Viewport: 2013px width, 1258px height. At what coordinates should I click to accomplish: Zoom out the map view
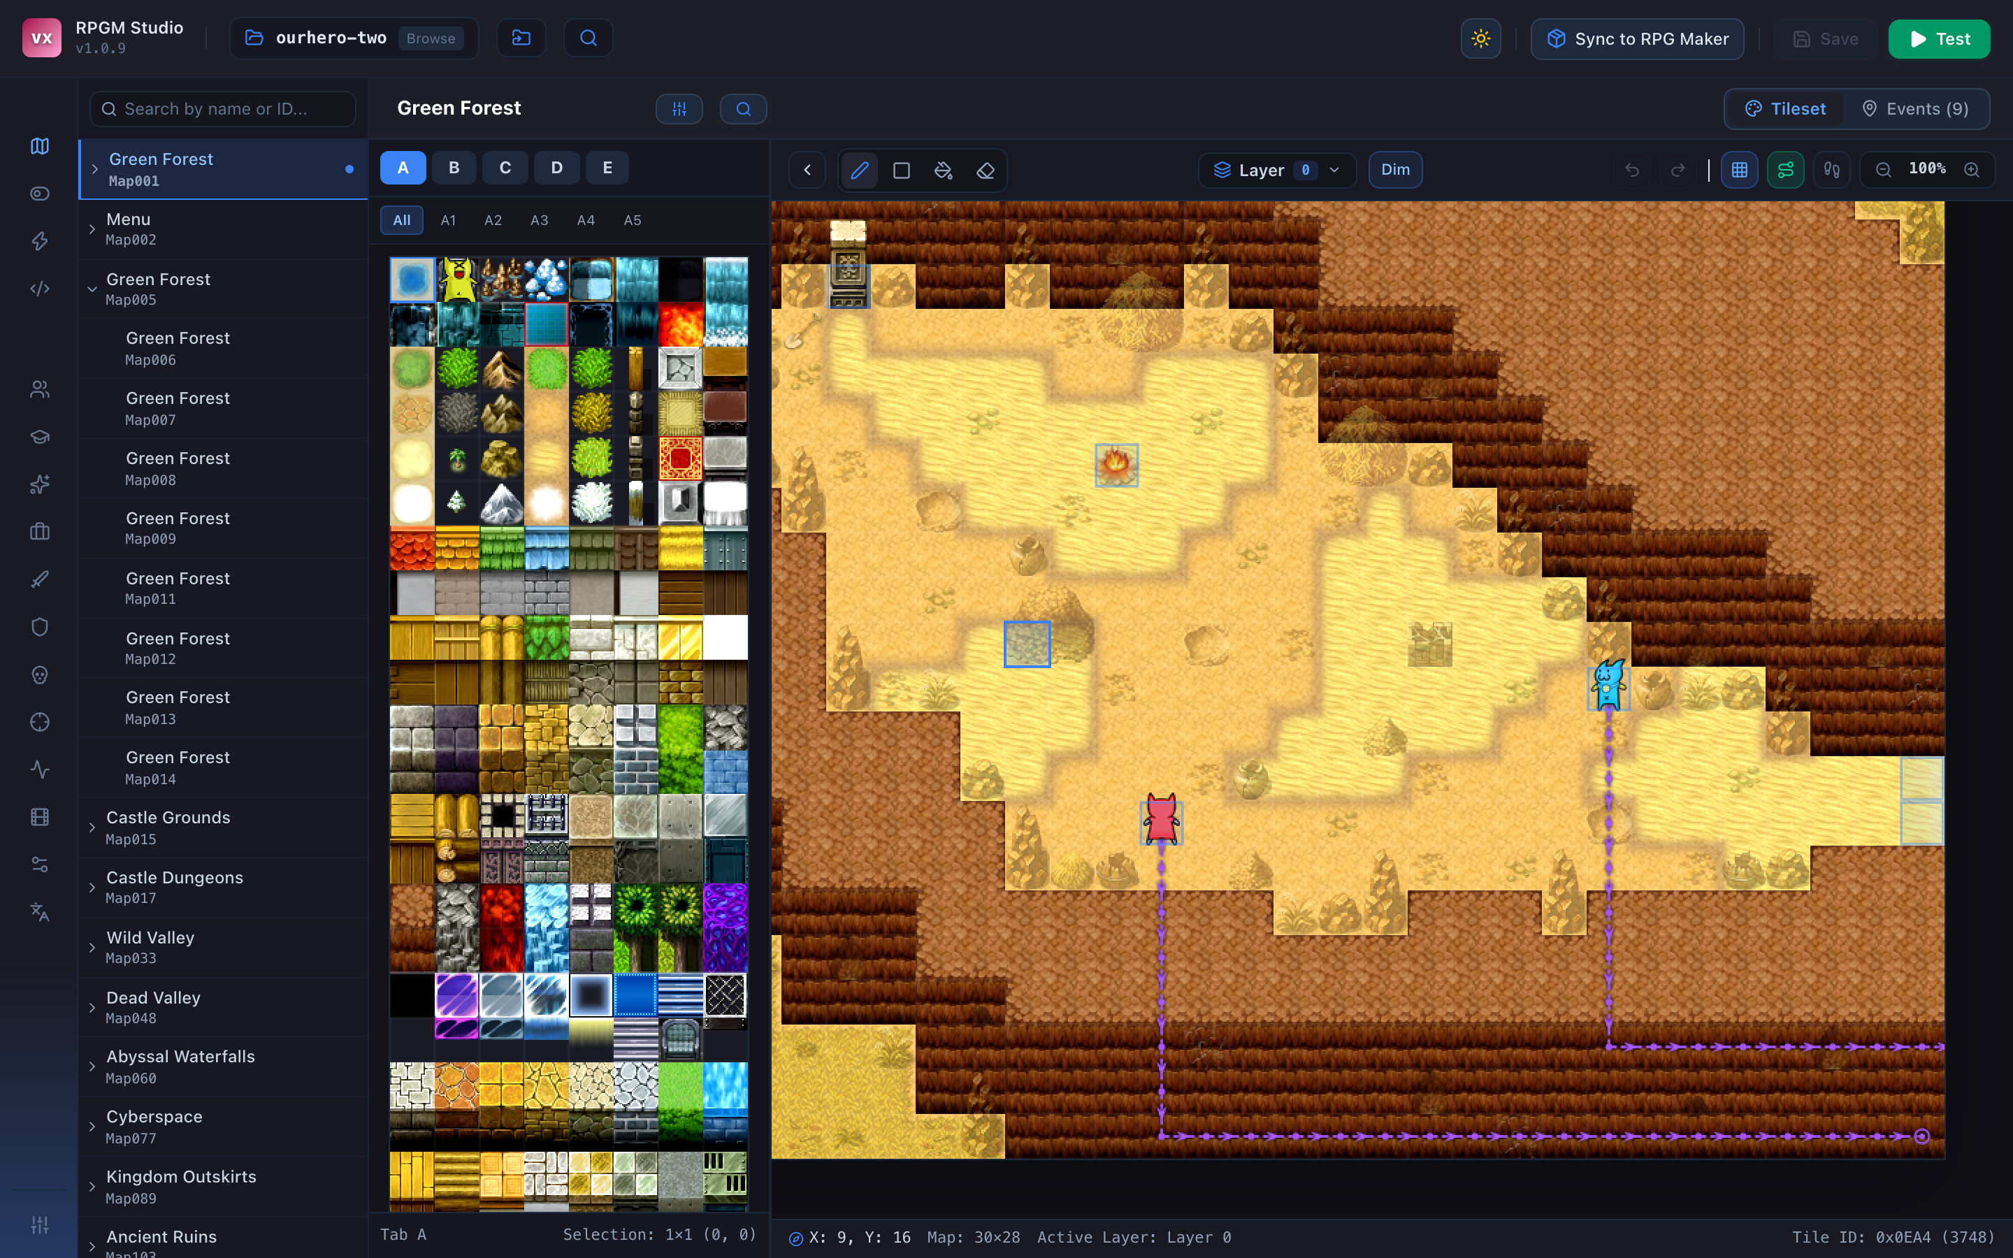coord(1883,170)
